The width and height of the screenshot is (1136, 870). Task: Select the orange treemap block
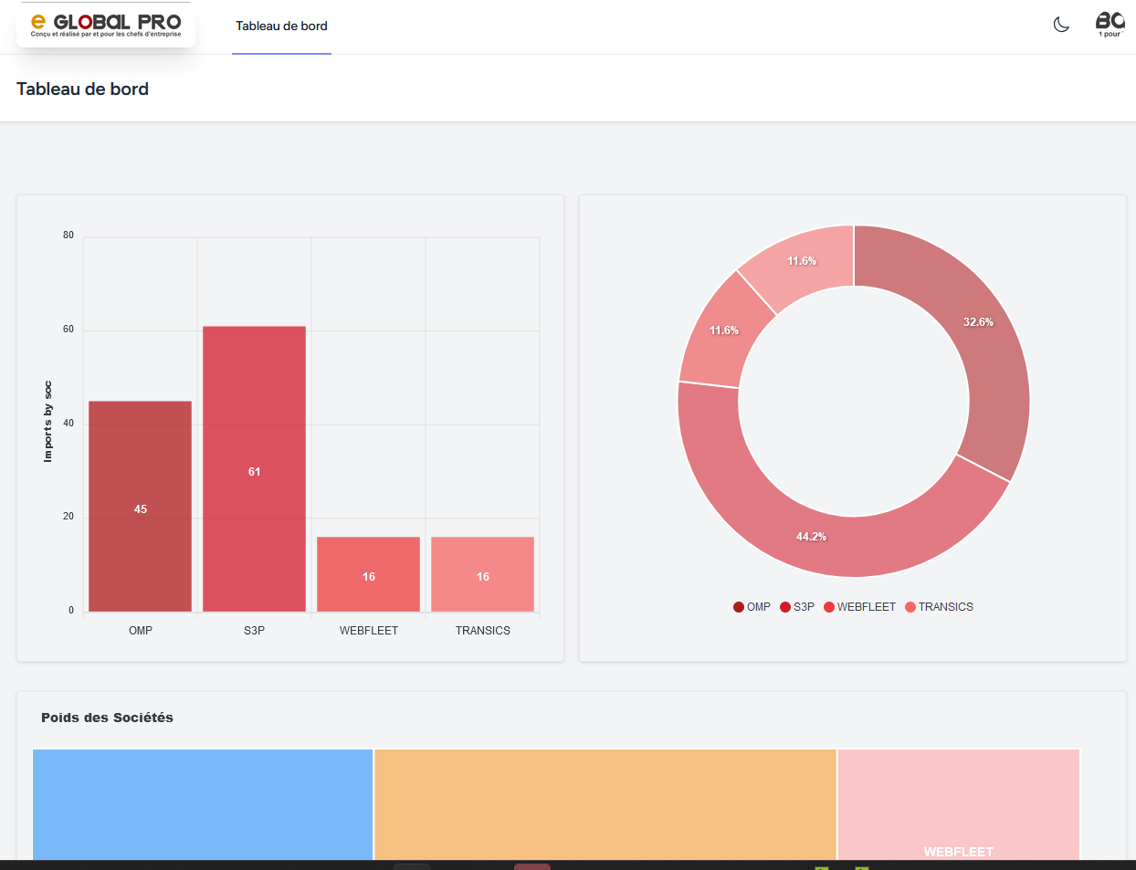(605, 803)
